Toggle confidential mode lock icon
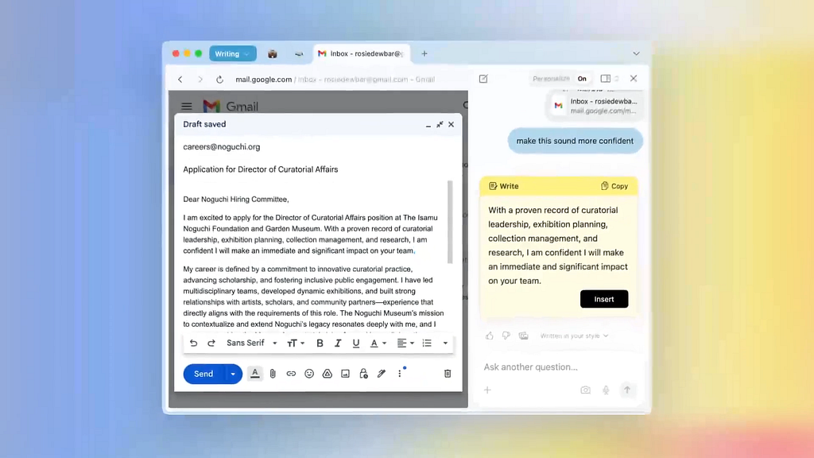This screenshot has height=458, width=814. click(363, 374)
